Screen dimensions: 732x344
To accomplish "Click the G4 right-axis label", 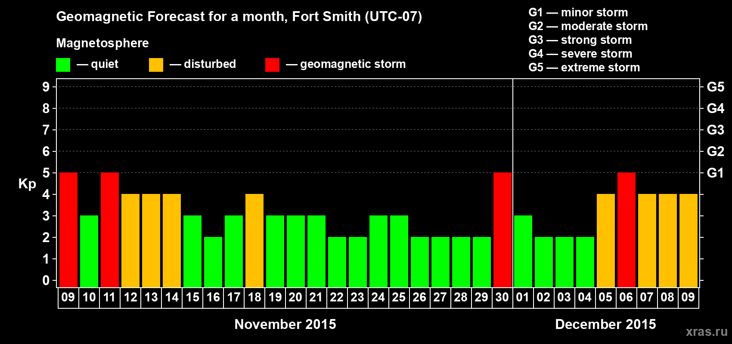I will pos(715,108).
